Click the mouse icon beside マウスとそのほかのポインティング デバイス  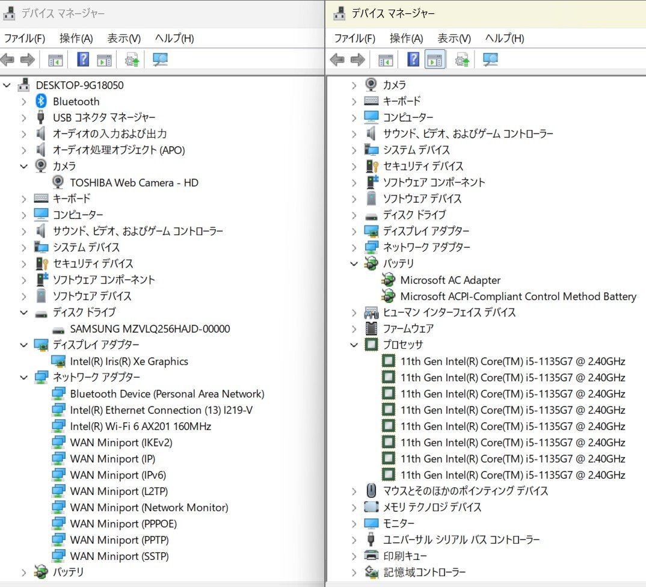pyautogui.click(x=371, y=491)
